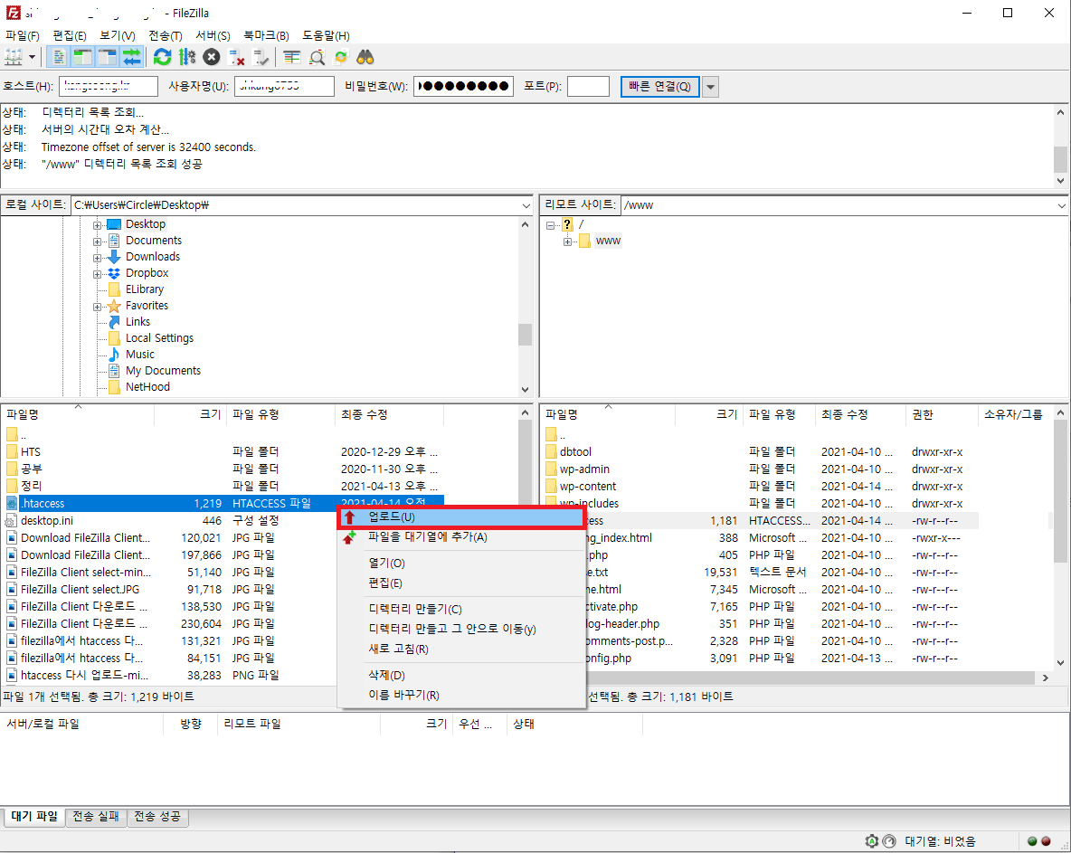The width and height of the screenshot is (1071, 853).
Task: Choose 새로 고침(R) menu entry
Action: 461,649
